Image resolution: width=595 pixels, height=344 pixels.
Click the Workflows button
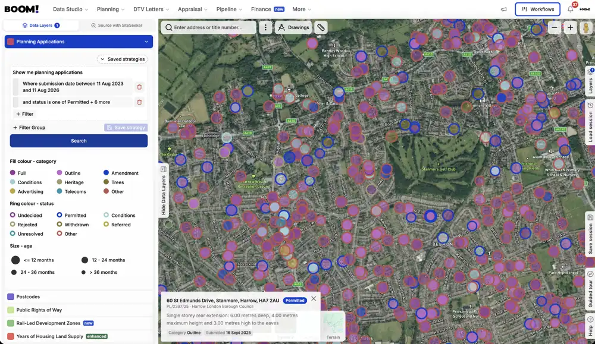[537, 10]
